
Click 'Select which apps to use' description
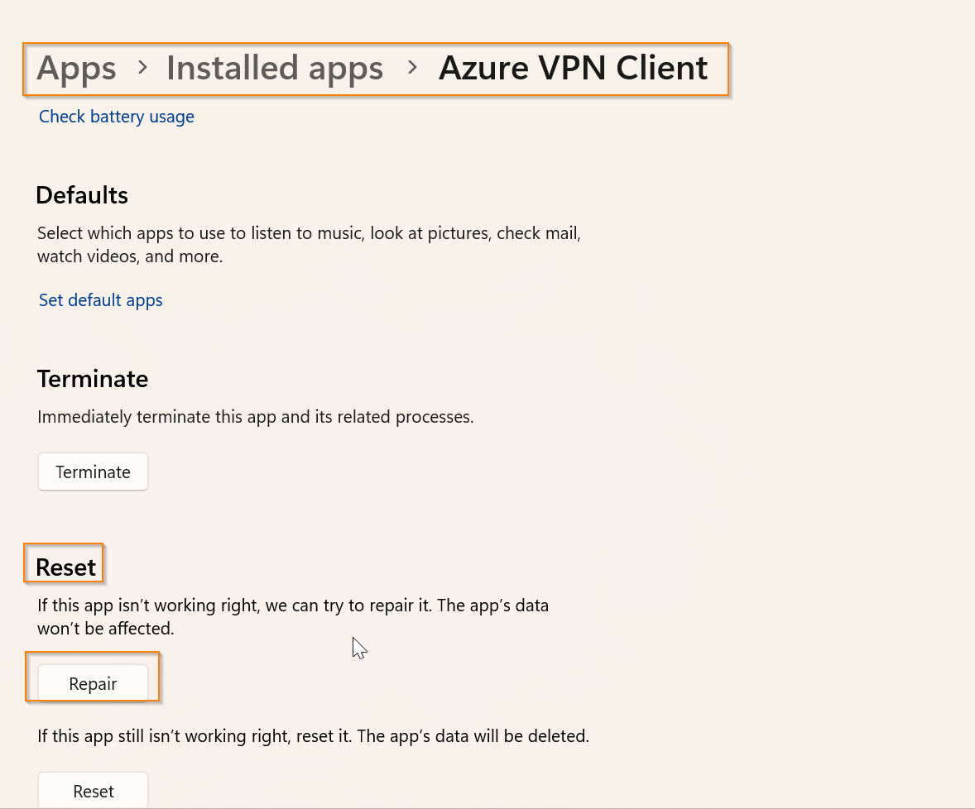pos(309,245)
